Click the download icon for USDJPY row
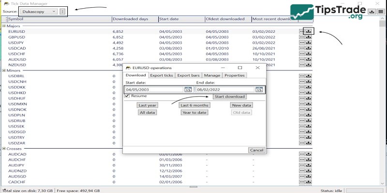Screen dimensions: 387x193 click(x=309, y=42)
